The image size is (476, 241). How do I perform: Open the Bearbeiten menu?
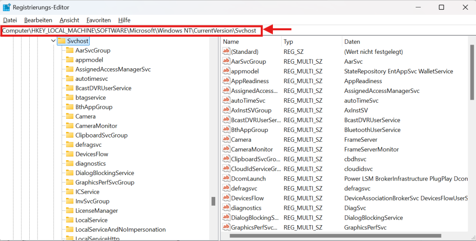[x=38, y=20]
